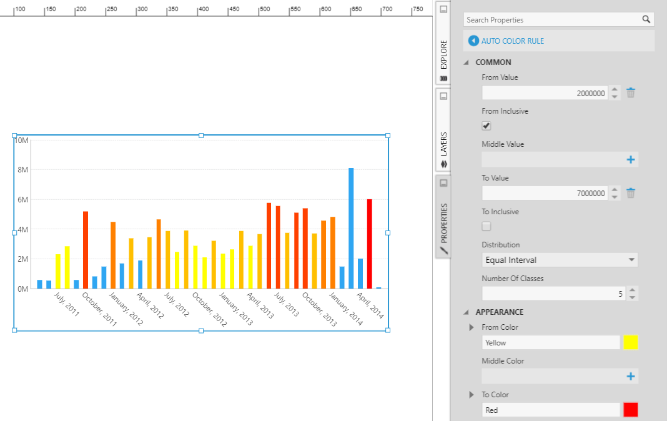
Task: Click the pin icon above Layers tab
Action: tap(443, 96)
